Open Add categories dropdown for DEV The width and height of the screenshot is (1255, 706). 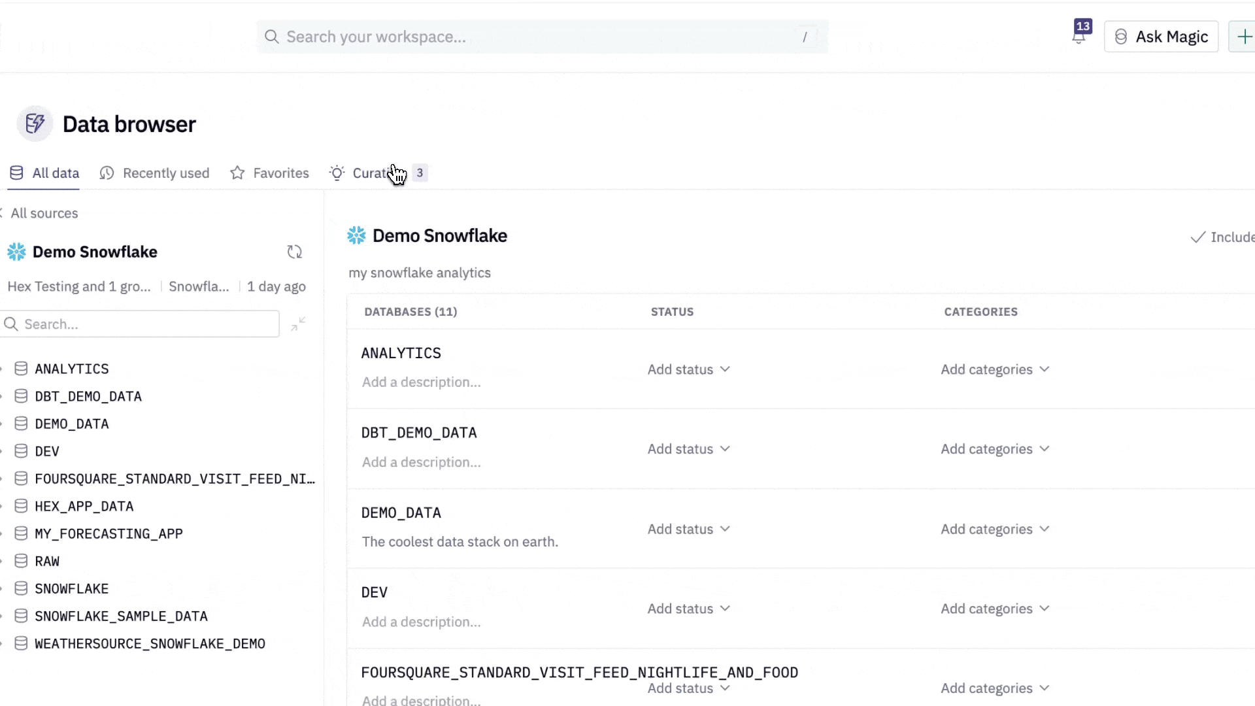coord(995,609)
